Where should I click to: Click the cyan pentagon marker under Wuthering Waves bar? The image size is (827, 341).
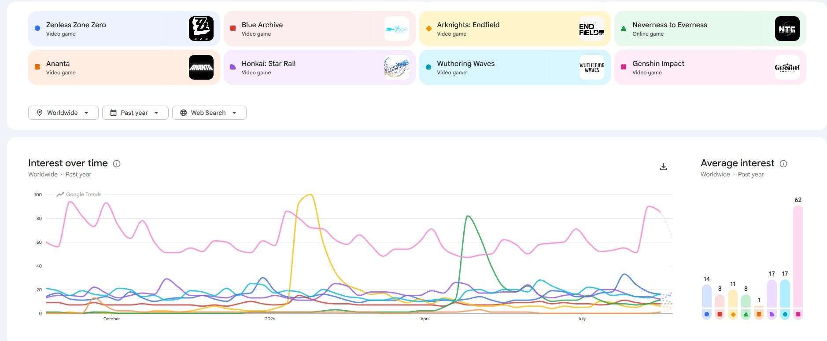tap(785, 314)
